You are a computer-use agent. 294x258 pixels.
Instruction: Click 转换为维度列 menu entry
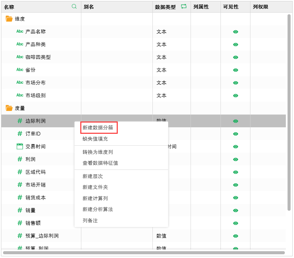tap(98, 152)
